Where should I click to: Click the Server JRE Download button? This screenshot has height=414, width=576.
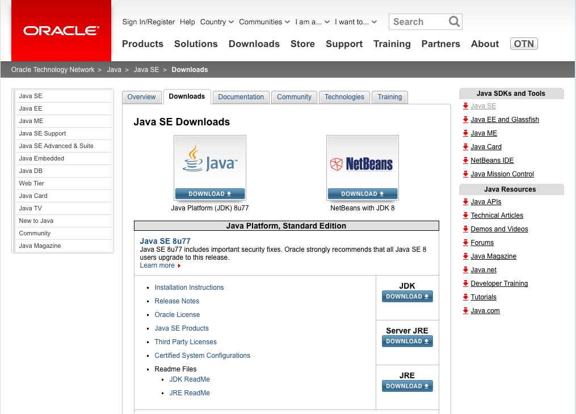click(x=407, y=341)
